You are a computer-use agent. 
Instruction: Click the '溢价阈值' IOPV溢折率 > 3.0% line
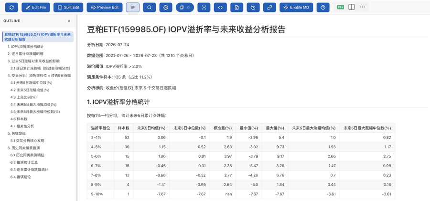pyautogui.click(x=114, y=66)
